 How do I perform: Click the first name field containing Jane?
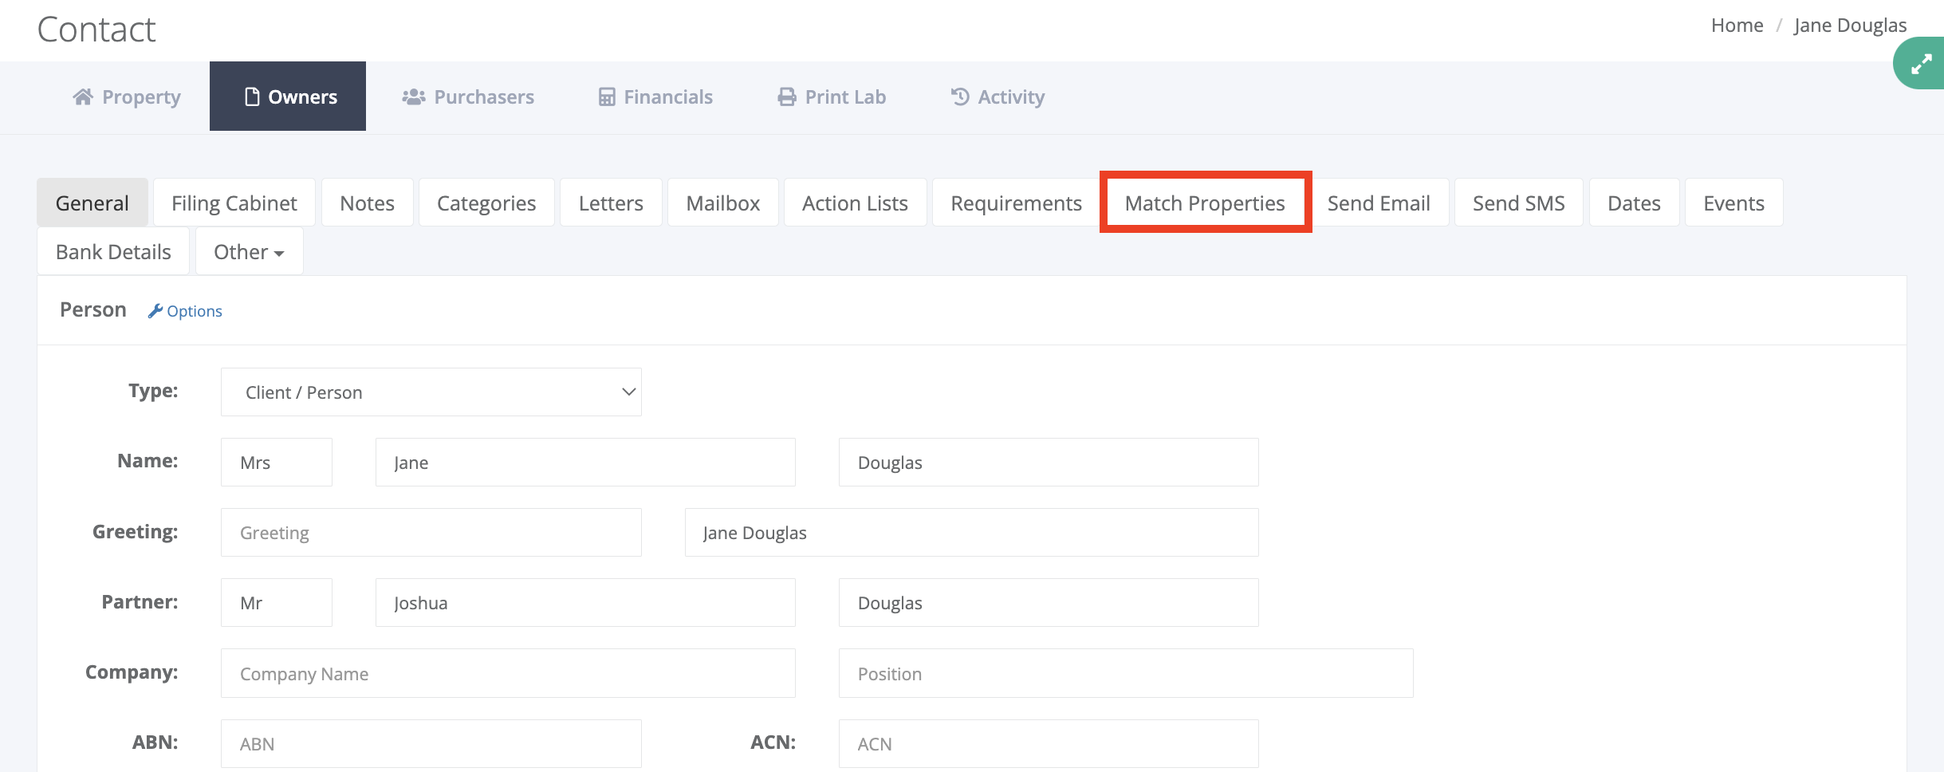click(x=585, y=462)
